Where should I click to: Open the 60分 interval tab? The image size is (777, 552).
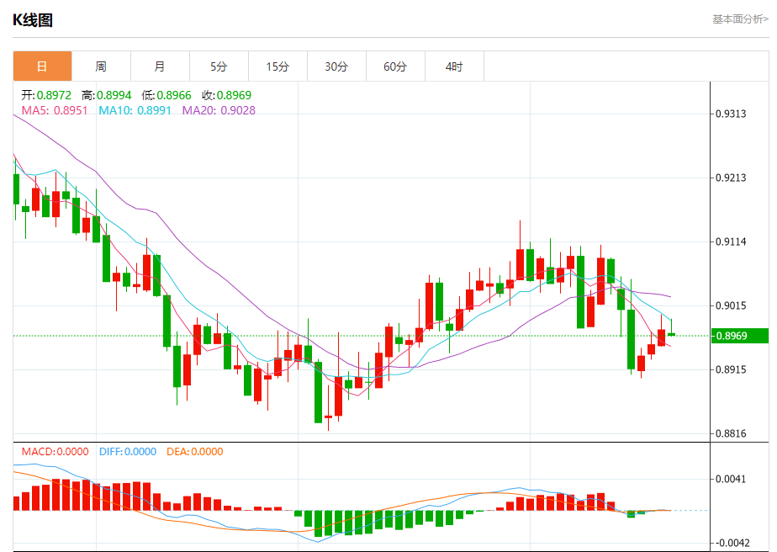pyautogui.click(x=395, y=66)
